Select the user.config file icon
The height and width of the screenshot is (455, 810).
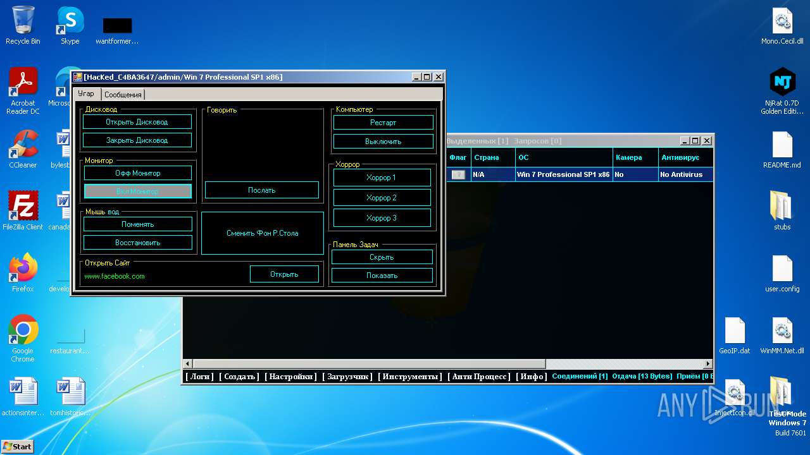[782, 273]
